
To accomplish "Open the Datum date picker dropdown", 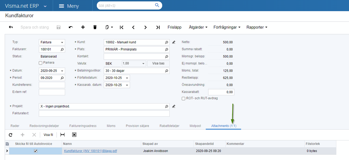I will click(62, 71).
